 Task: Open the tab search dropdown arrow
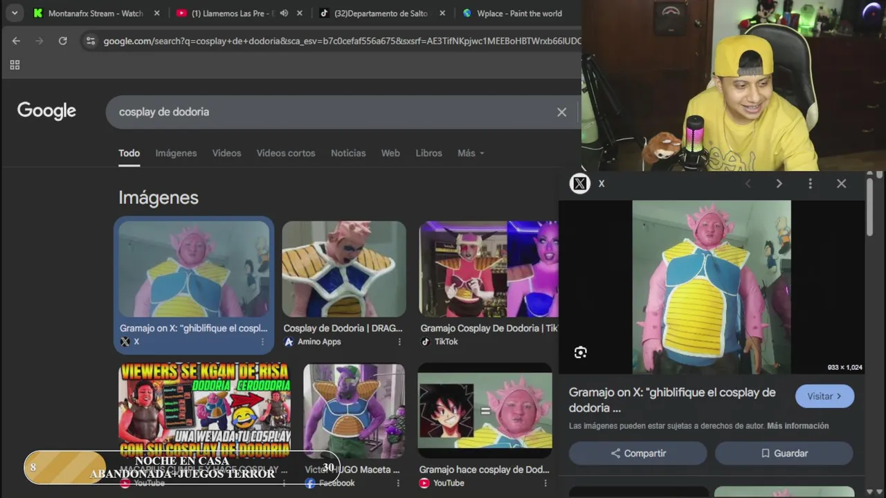click(15, 13)
